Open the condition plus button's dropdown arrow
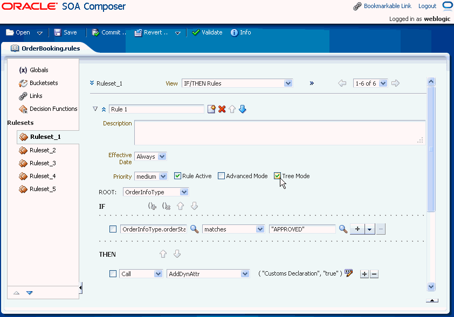 (x=370, y=229)
